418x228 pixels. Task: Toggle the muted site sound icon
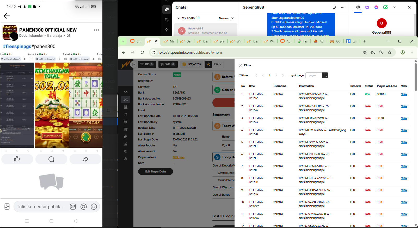[365, 52]
